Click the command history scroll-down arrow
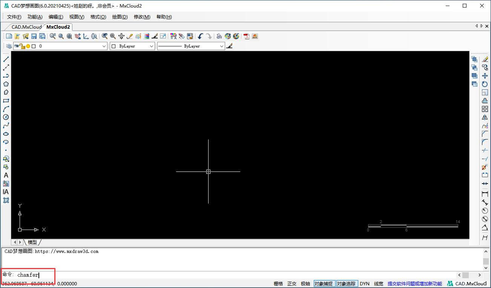 tap(486, 268)
